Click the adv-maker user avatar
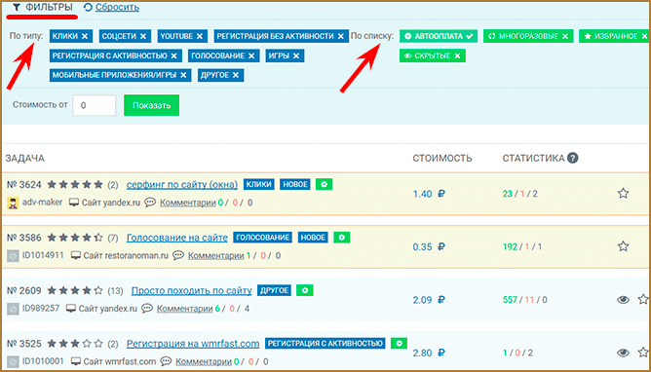This screenshot has width=651, height=372. (13, 203)
